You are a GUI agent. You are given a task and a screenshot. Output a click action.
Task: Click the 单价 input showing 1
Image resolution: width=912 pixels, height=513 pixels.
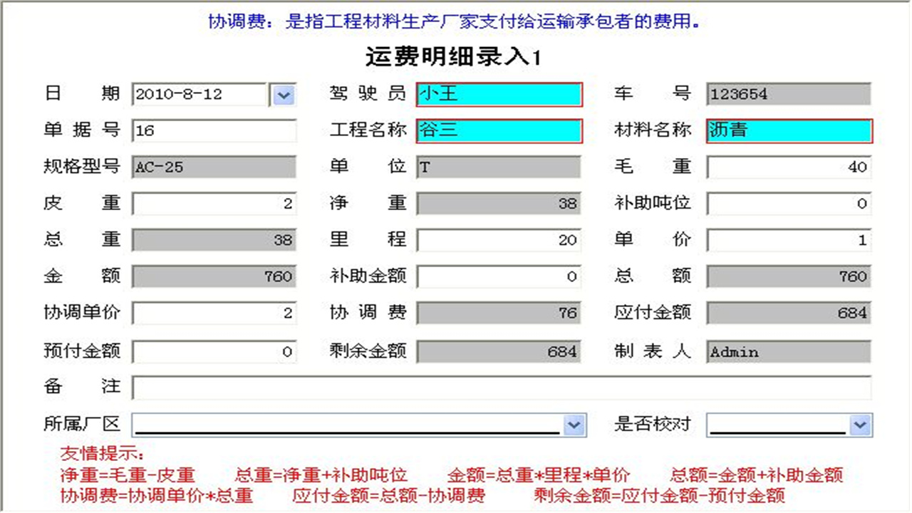click(x=787, y=240)
